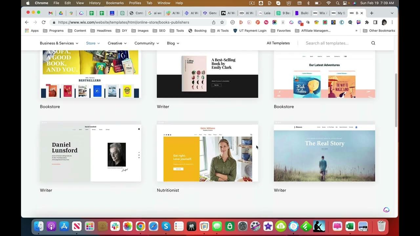Share this page from the address bar
Viewport: 420px width, 236px height.
tap(214, 22)
